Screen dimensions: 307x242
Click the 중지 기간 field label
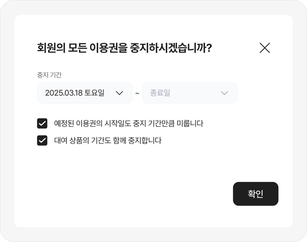[x=49, y=75]
